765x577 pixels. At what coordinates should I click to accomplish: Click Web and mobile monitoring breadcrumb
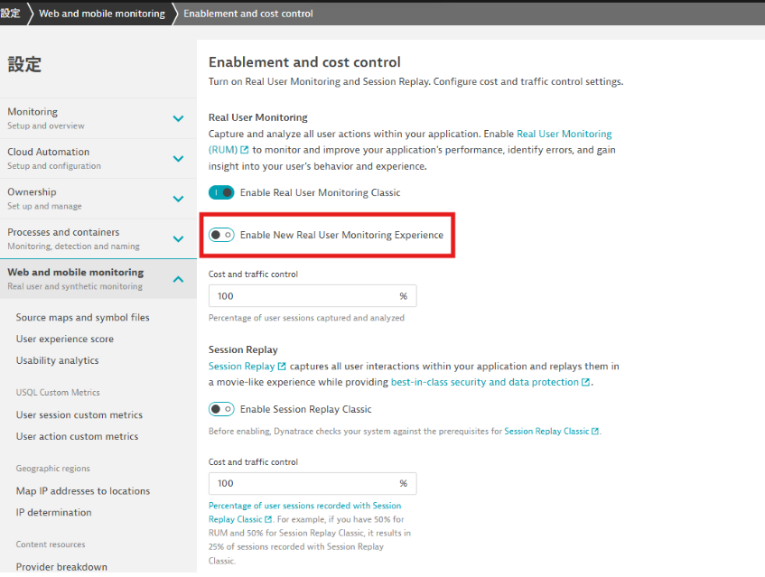102,14
